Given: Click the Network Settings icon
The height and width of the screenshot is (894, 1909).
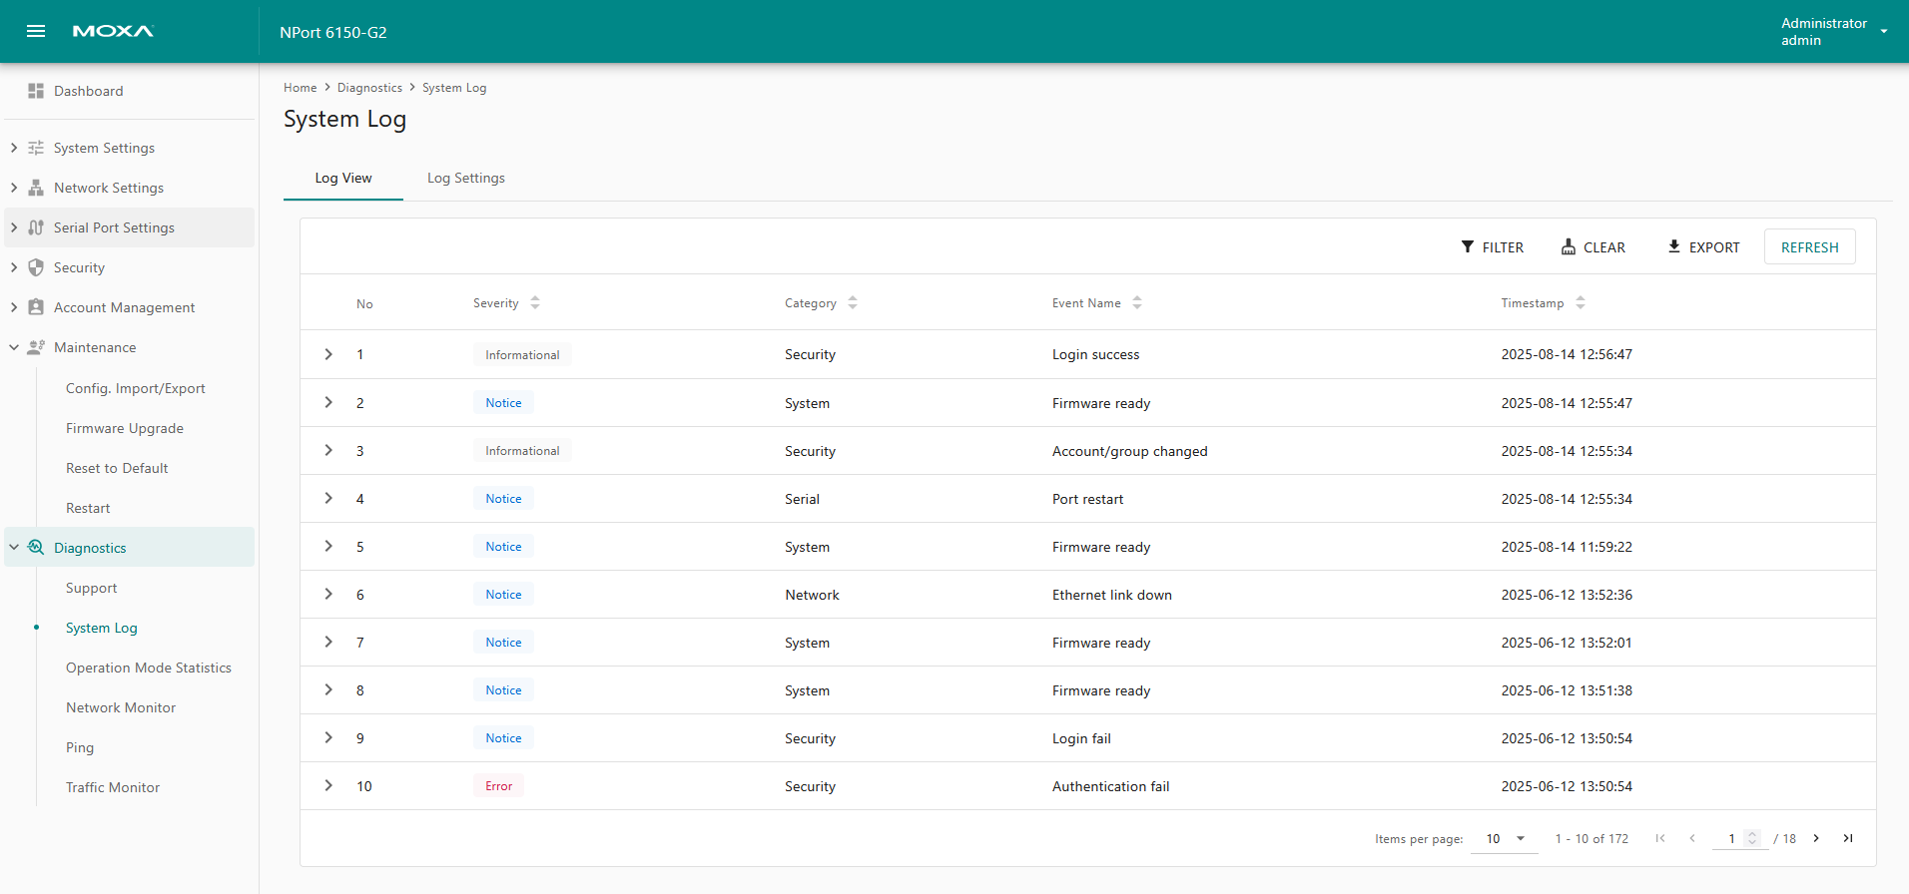Looking at the screenshot, I should pyautogui.click(x=36, y=188).
